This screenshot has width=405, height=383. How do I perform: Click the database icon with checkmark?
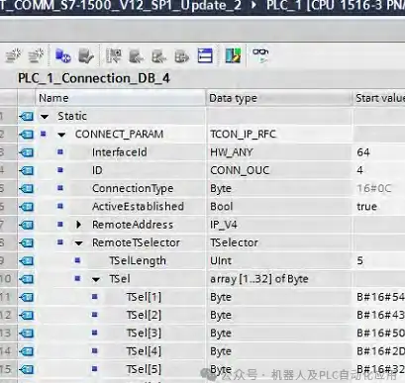tap(86, 55)
